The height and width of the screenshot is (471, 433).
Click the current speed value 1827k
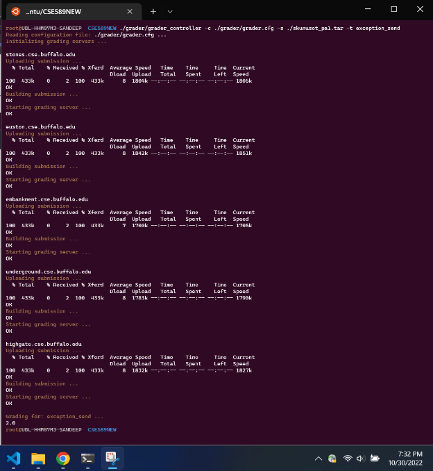click(244, 370)
